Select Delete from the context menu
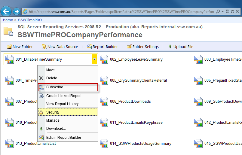 tap(51, 78)
